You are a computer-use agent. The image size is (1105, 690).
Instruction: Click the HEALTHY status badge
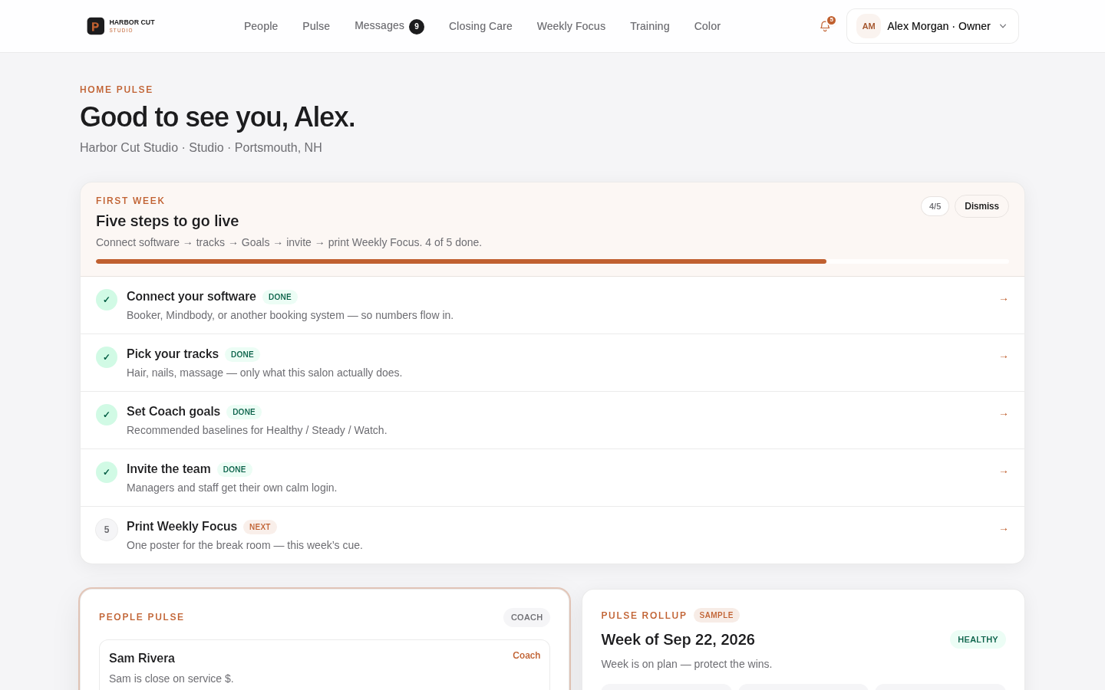point(978,639)
